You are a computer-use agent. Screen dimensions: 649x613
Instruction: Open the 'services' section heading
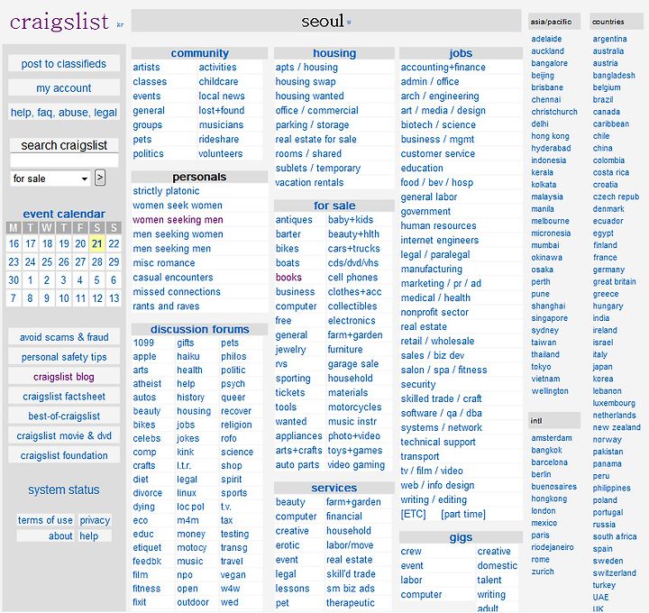[334, 488]
